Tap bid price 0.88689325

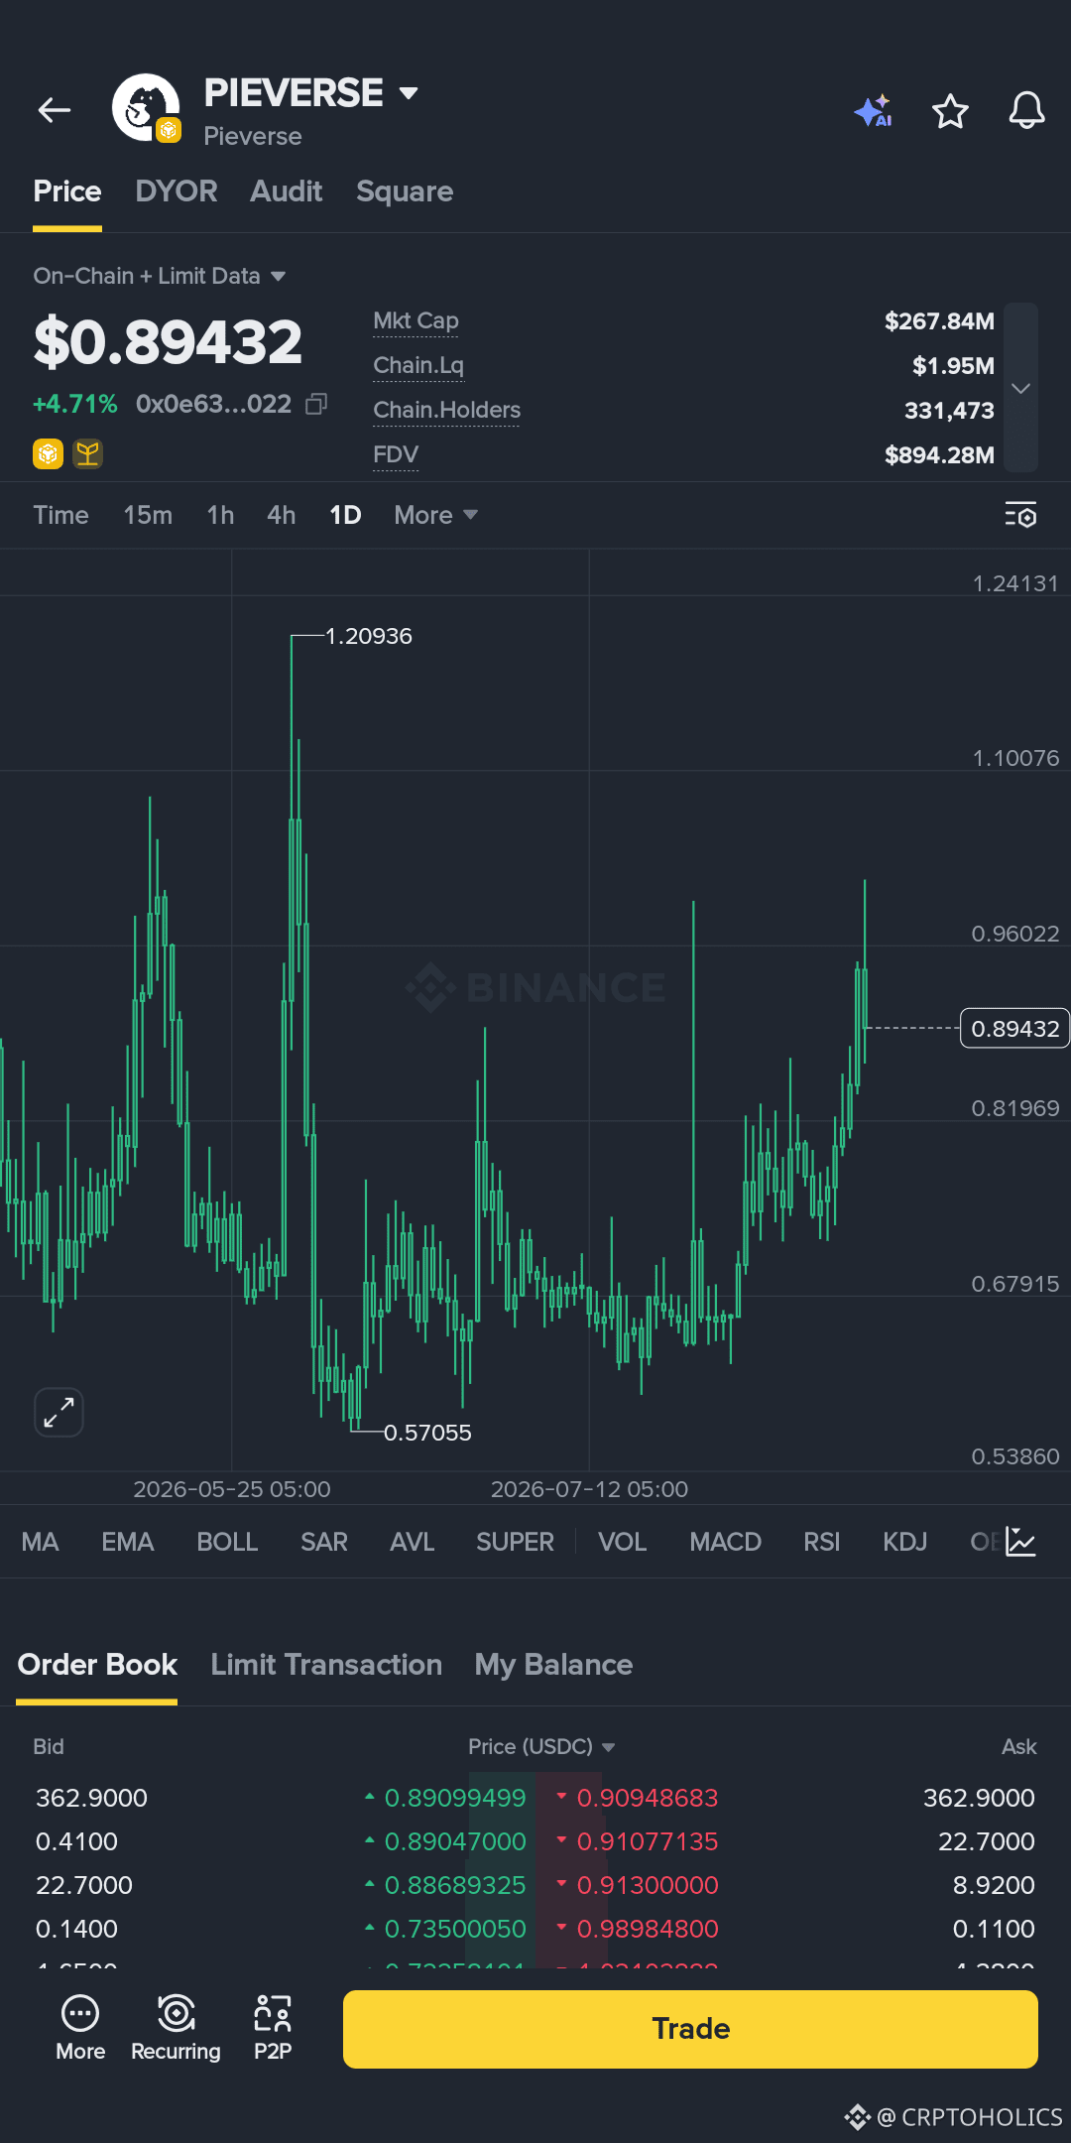tap(454, 1885)
